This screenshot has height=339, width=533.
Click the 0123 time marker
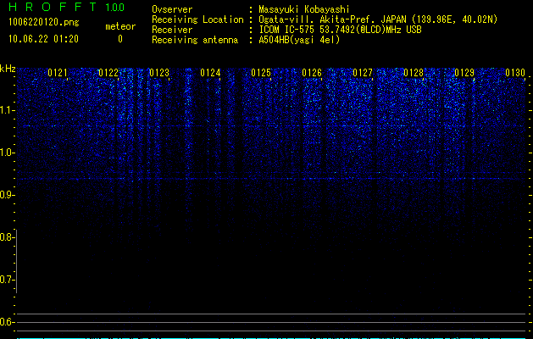pos(159,73)
